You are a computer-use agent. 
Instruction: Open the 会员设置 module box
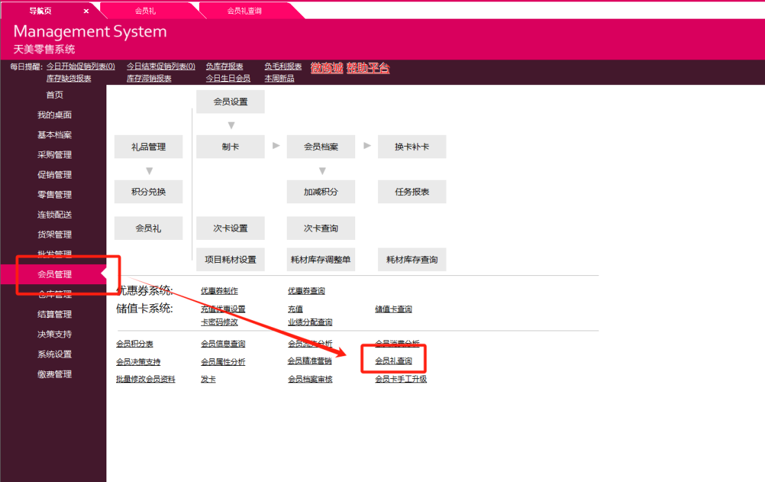230,102
